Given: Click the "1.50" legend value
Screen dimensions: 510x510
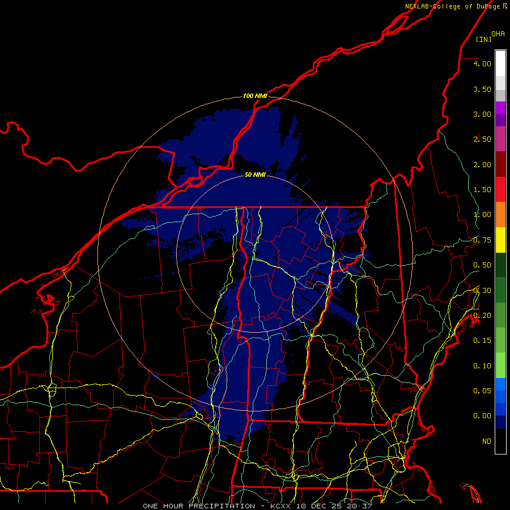Looking at the screenshot, I should tap(482, 190).
